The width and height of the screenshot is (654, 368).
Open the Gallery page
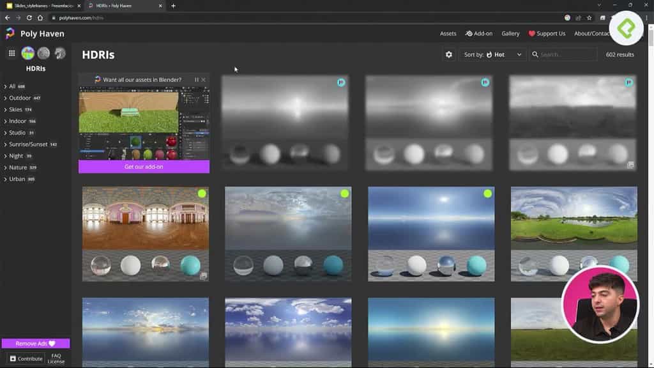point(510,34)
